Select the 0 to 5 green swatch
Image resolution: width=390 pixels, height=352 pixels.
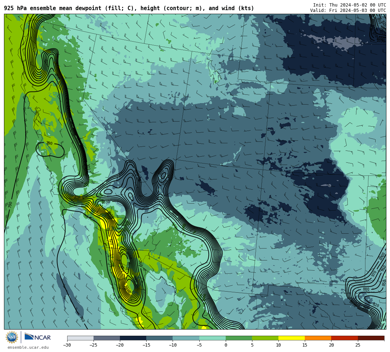pos(239,338)
